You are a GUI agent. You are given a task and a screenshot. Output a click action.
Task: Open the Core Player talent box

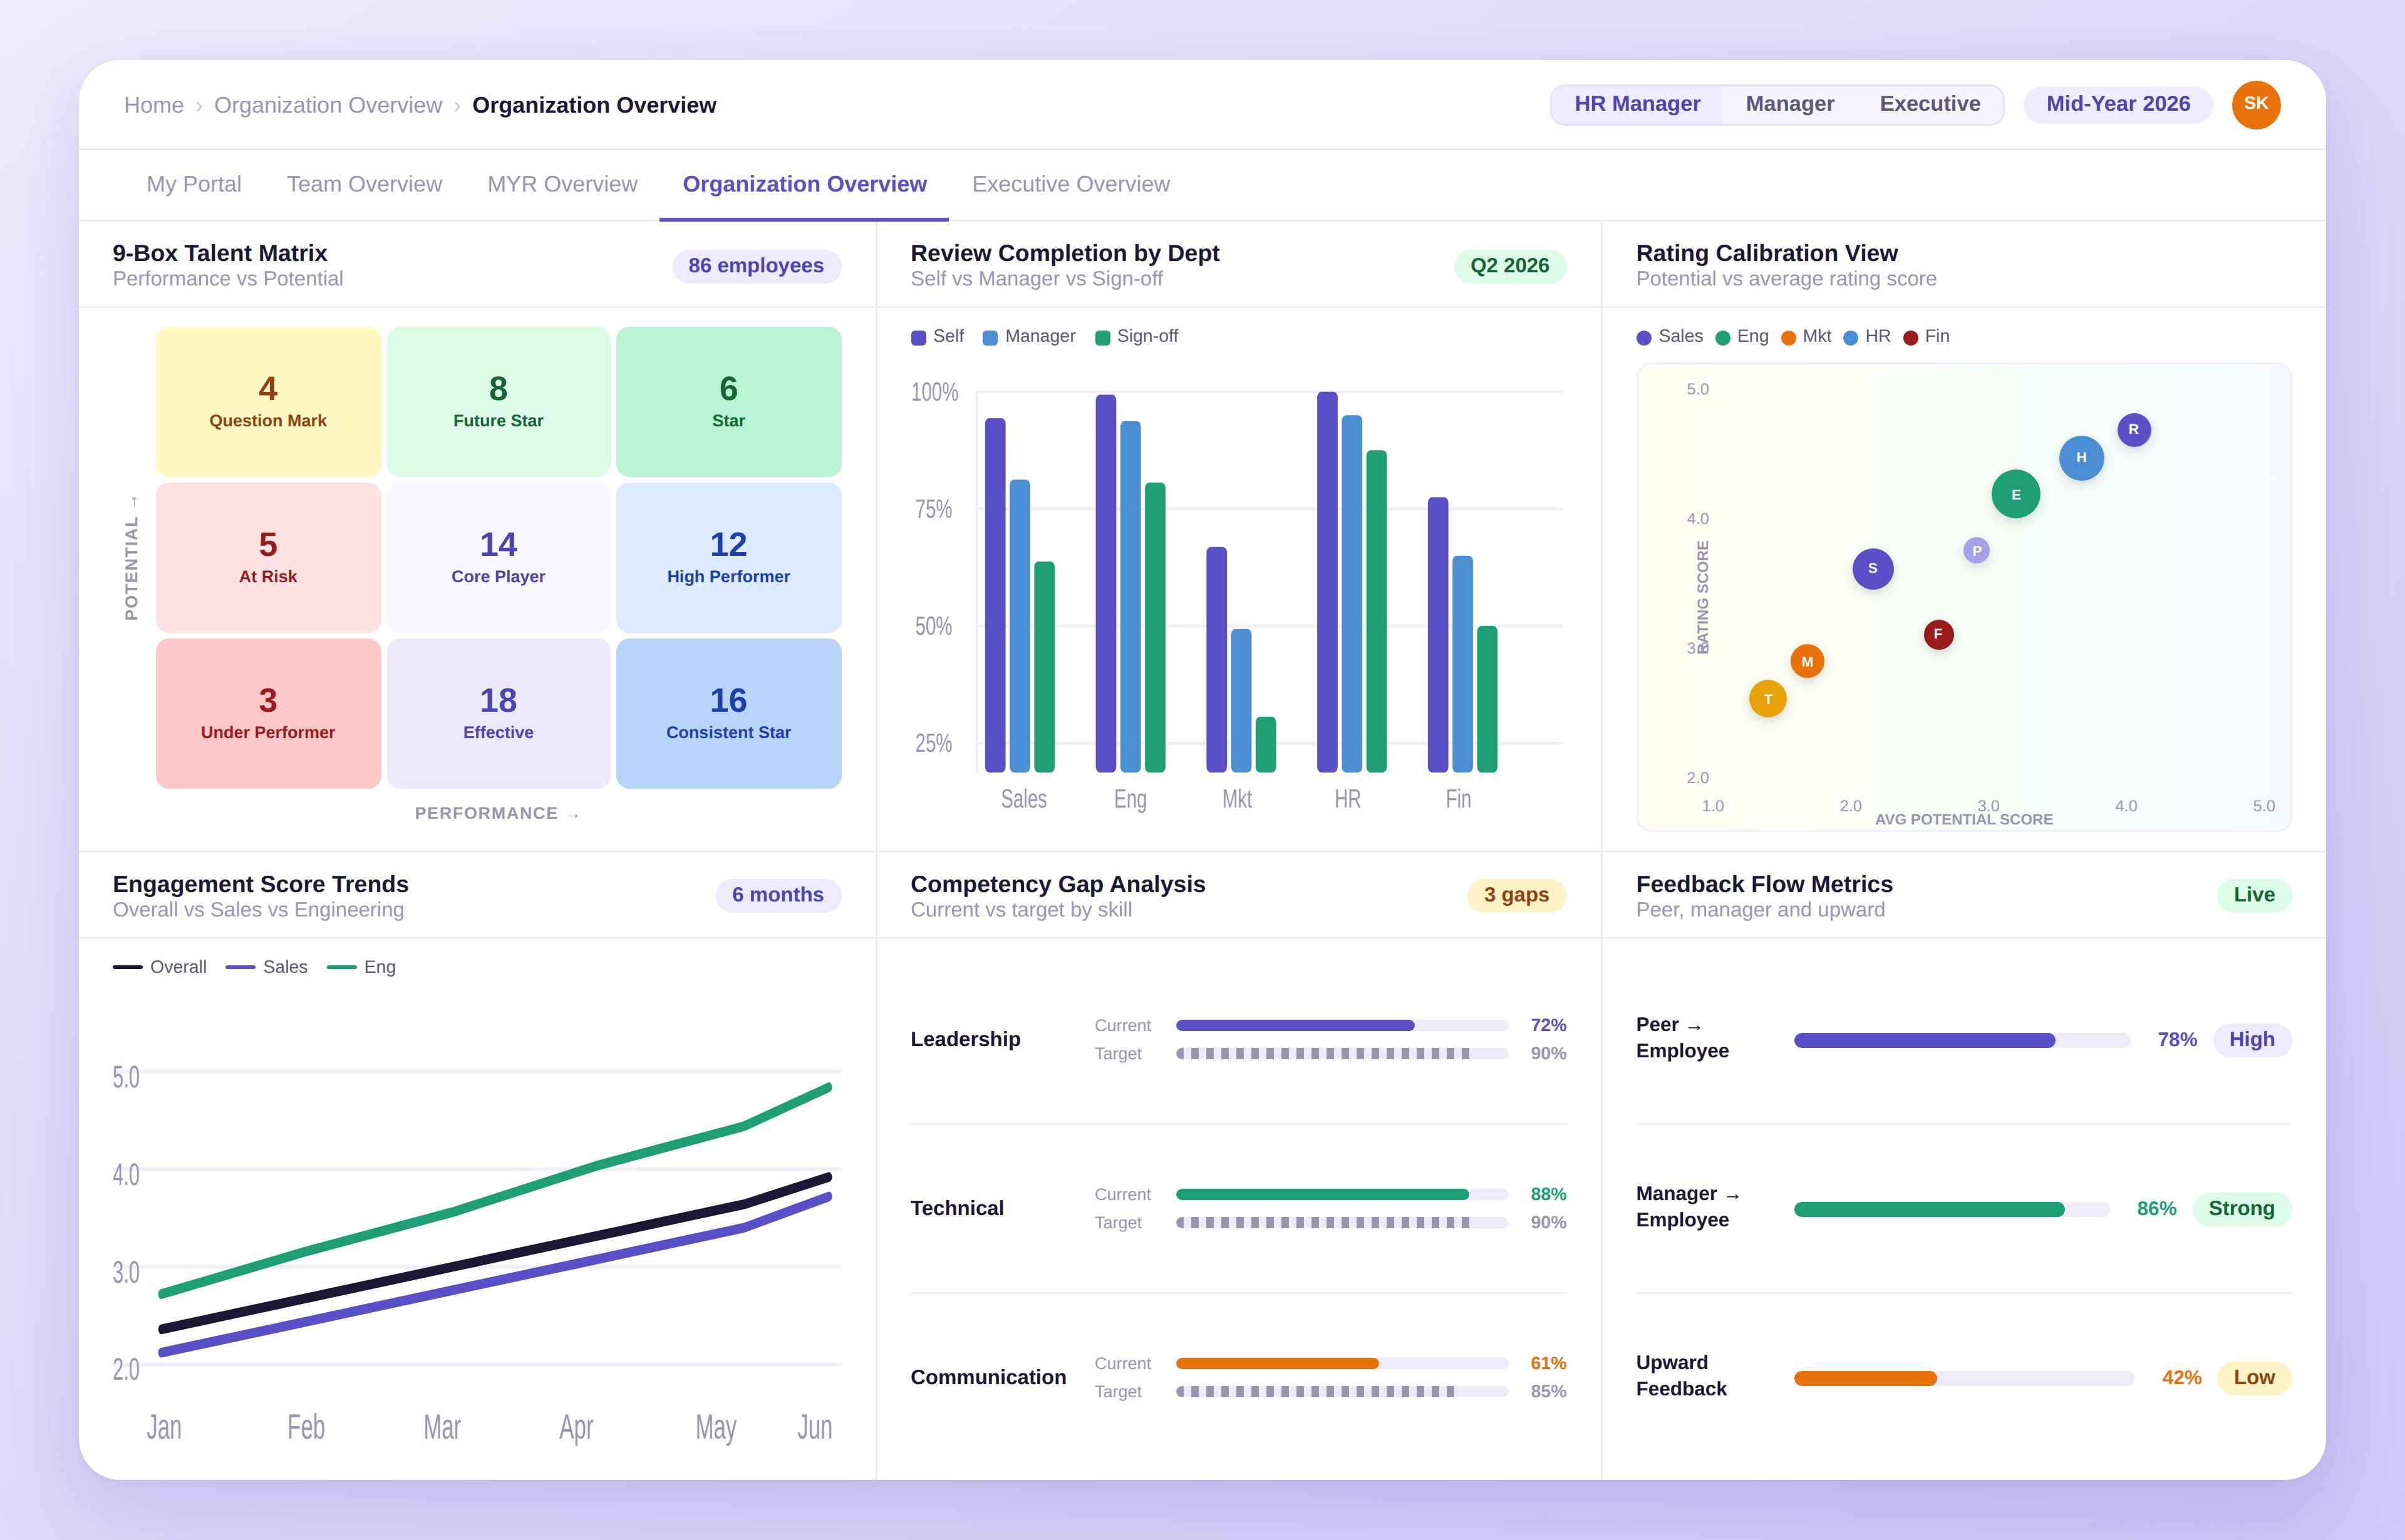tap(498, 557)
